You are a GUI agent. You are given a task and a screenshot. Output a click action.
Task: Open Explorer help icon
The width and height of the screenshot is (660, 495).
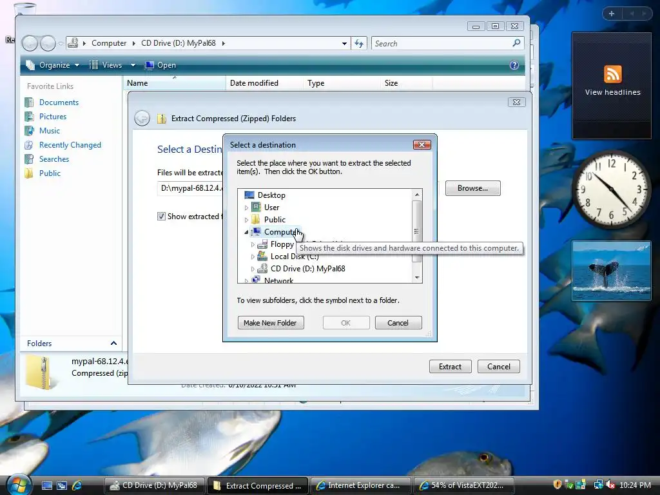514,65
